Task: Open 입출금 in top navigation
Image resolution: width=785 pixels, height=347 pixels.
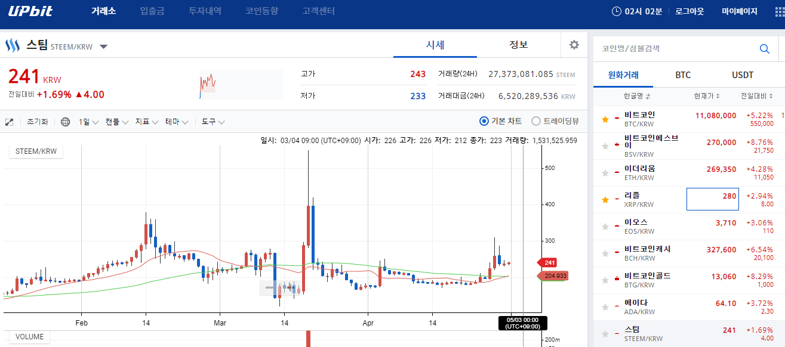Action: coord(152,11)
